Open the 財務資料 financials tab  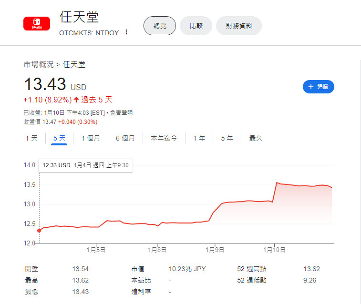pos(239,26)
